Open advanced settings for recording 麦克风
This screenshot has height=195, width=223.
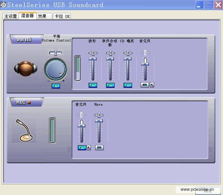point(89,148)
